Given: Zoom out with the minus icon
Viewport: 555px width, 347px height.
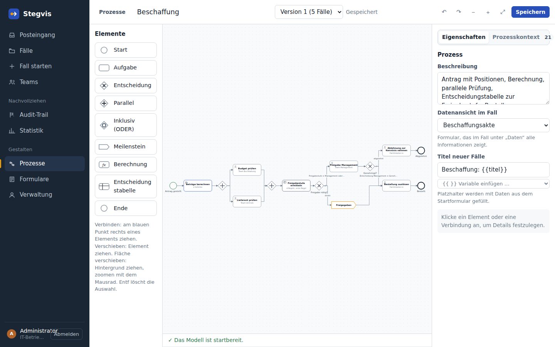Looking at the screenshot, I should 473,12.
